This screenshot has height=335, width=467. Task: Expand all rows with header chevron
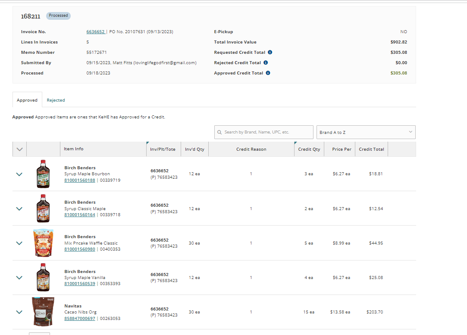click(x=20, y=149)
